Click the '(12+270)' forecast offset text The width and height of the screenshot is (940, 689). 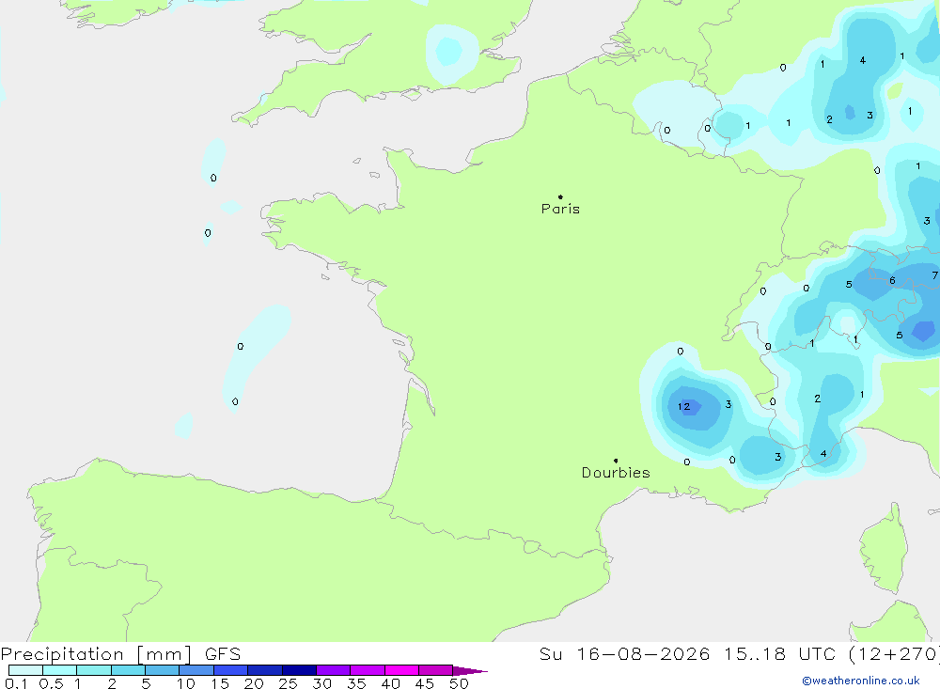pyautogui.click(x=894, y=654)
